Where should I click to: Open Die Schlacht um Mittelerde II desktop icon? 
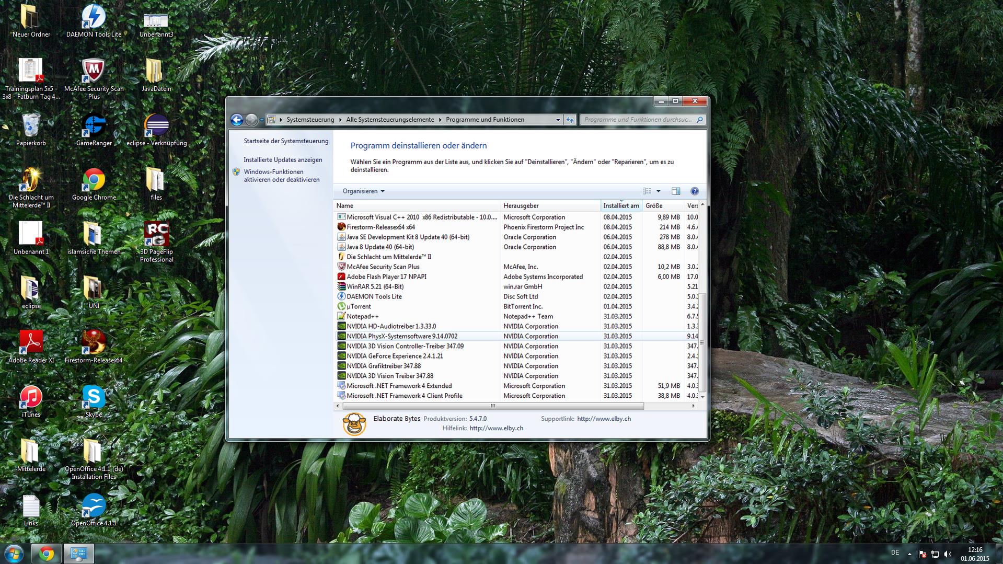pyautogui.click(x=31, y=187)
